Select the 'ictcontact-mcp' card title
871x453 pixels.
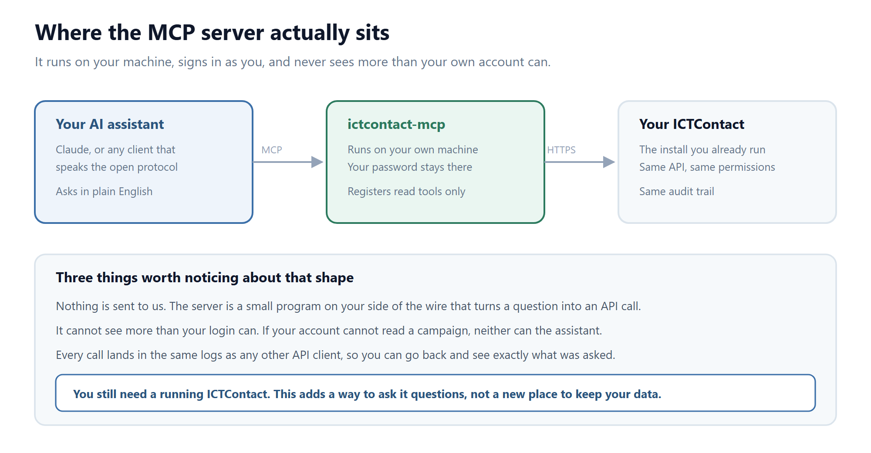pyautogui.click(x=396, y=124)
